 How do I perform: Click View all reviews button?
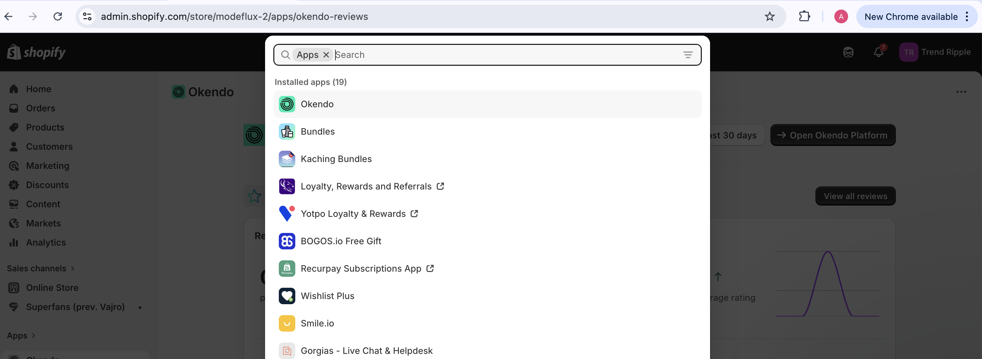coord(855,196)
